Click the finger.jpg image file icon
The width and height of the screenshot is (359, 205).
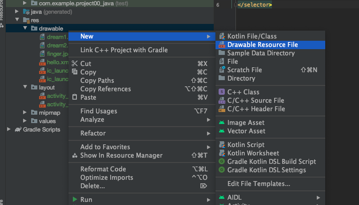click(x=42, y=54)
